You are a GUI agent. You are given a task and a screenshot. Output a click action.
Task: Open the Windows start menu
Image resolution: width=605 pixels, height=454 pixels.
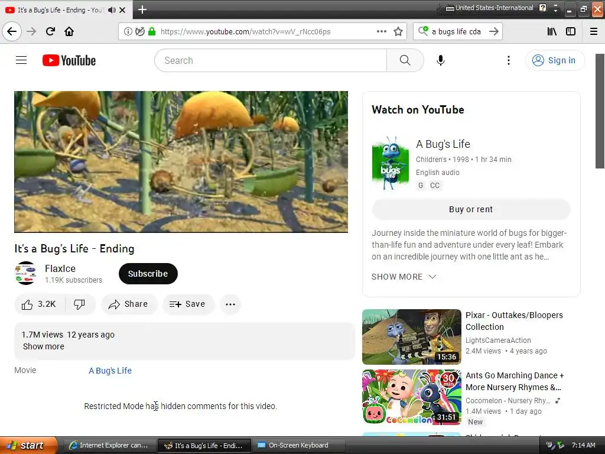(28, 445)
